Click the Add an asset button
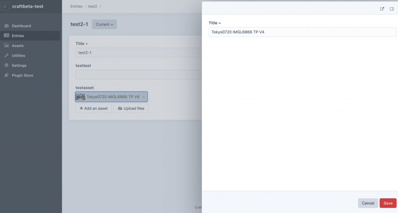 [94, 108]
